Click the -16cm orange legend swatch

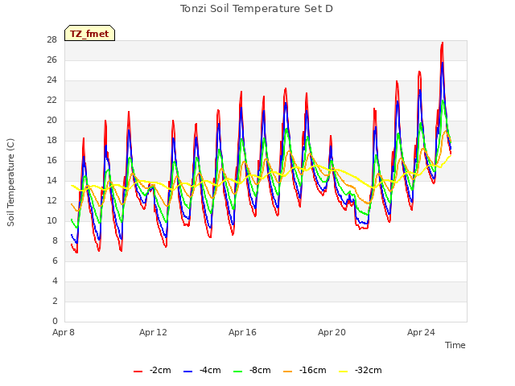tap(288, 372)
